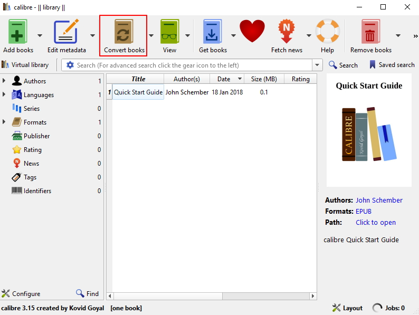Open Convert books dropdown arrow

coord(151,35)
